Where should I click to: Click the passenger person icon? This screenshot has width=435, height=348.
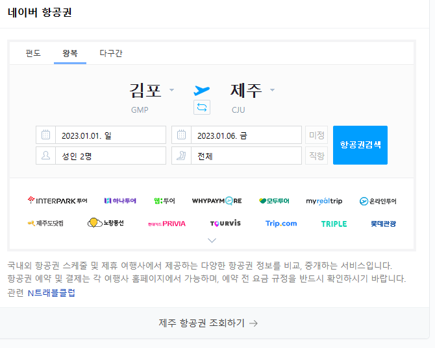coord(46,156)
